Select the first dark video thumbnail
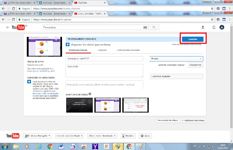This screenshot has height=150, width=233. [79, 105]
